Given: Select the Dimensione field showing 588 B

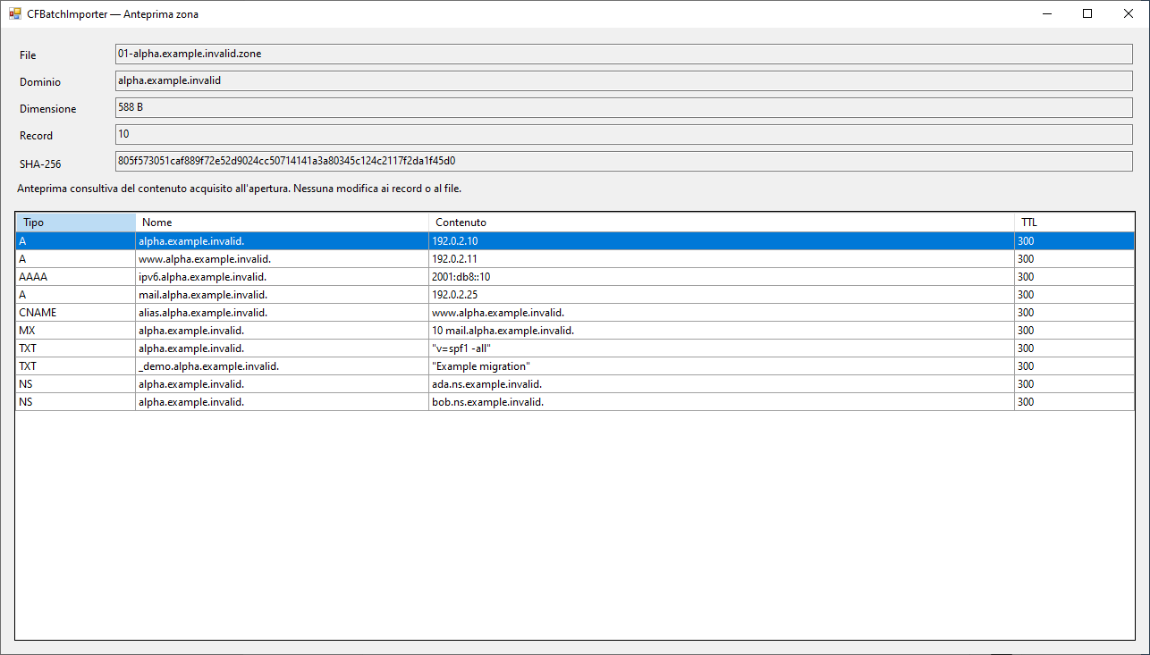Looking at the screenshot, I should (624, 107).
